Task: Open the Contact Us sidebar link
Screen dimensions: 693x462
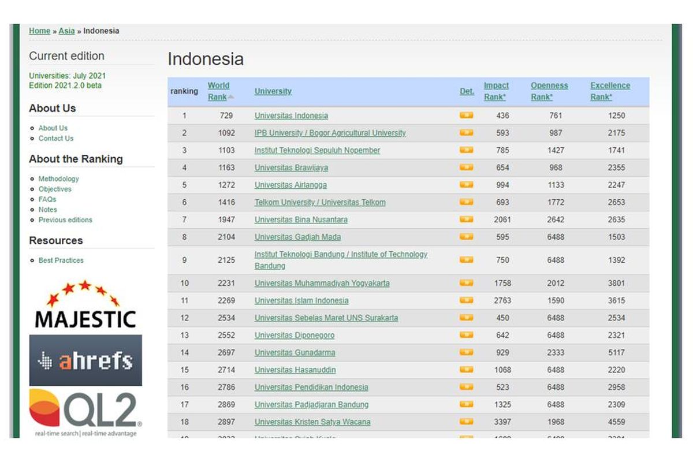Action: [55, 139]
